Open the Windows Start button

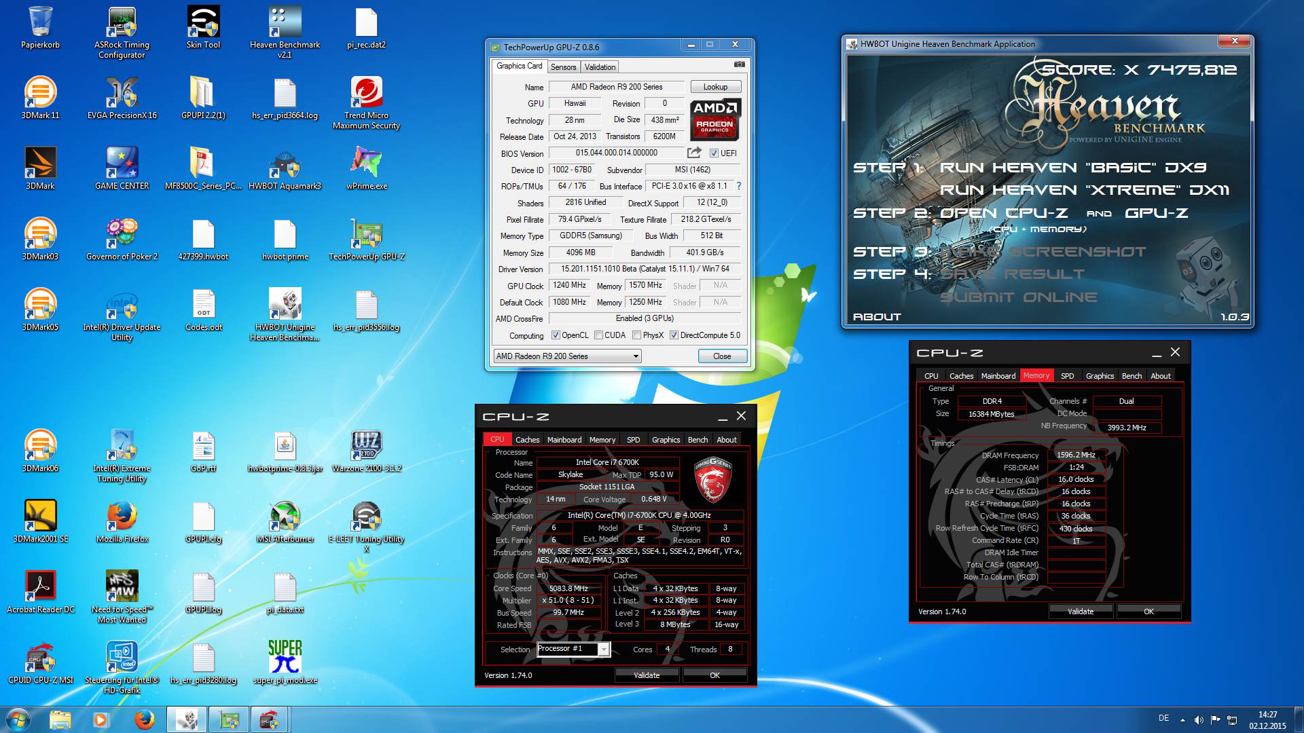coord(18,719)
